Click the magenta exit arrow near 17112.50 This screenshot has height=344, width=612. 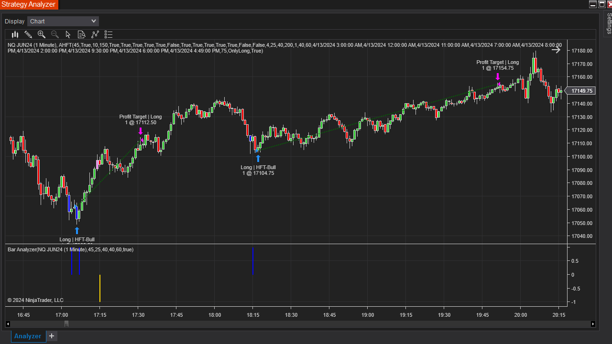pos(141,131)
